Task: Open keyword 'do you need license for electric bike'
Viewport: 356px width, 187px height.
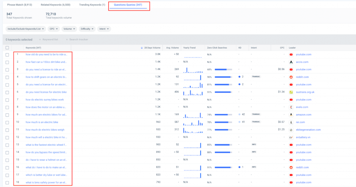Action: 46,92
